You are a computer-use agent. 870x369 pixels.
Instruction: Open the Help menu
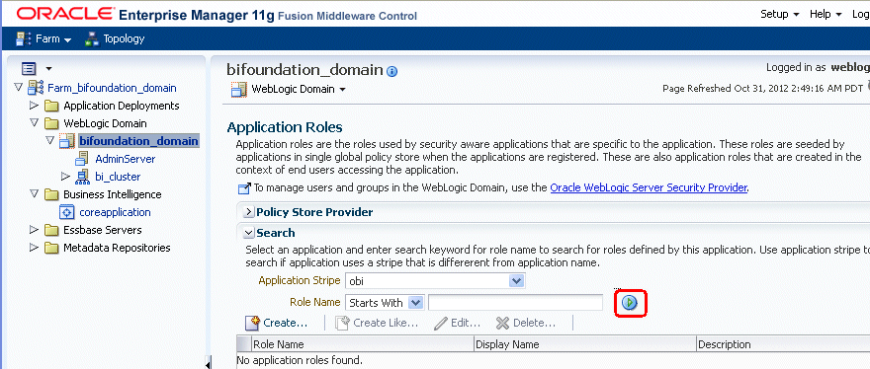(x=826, y=14)
